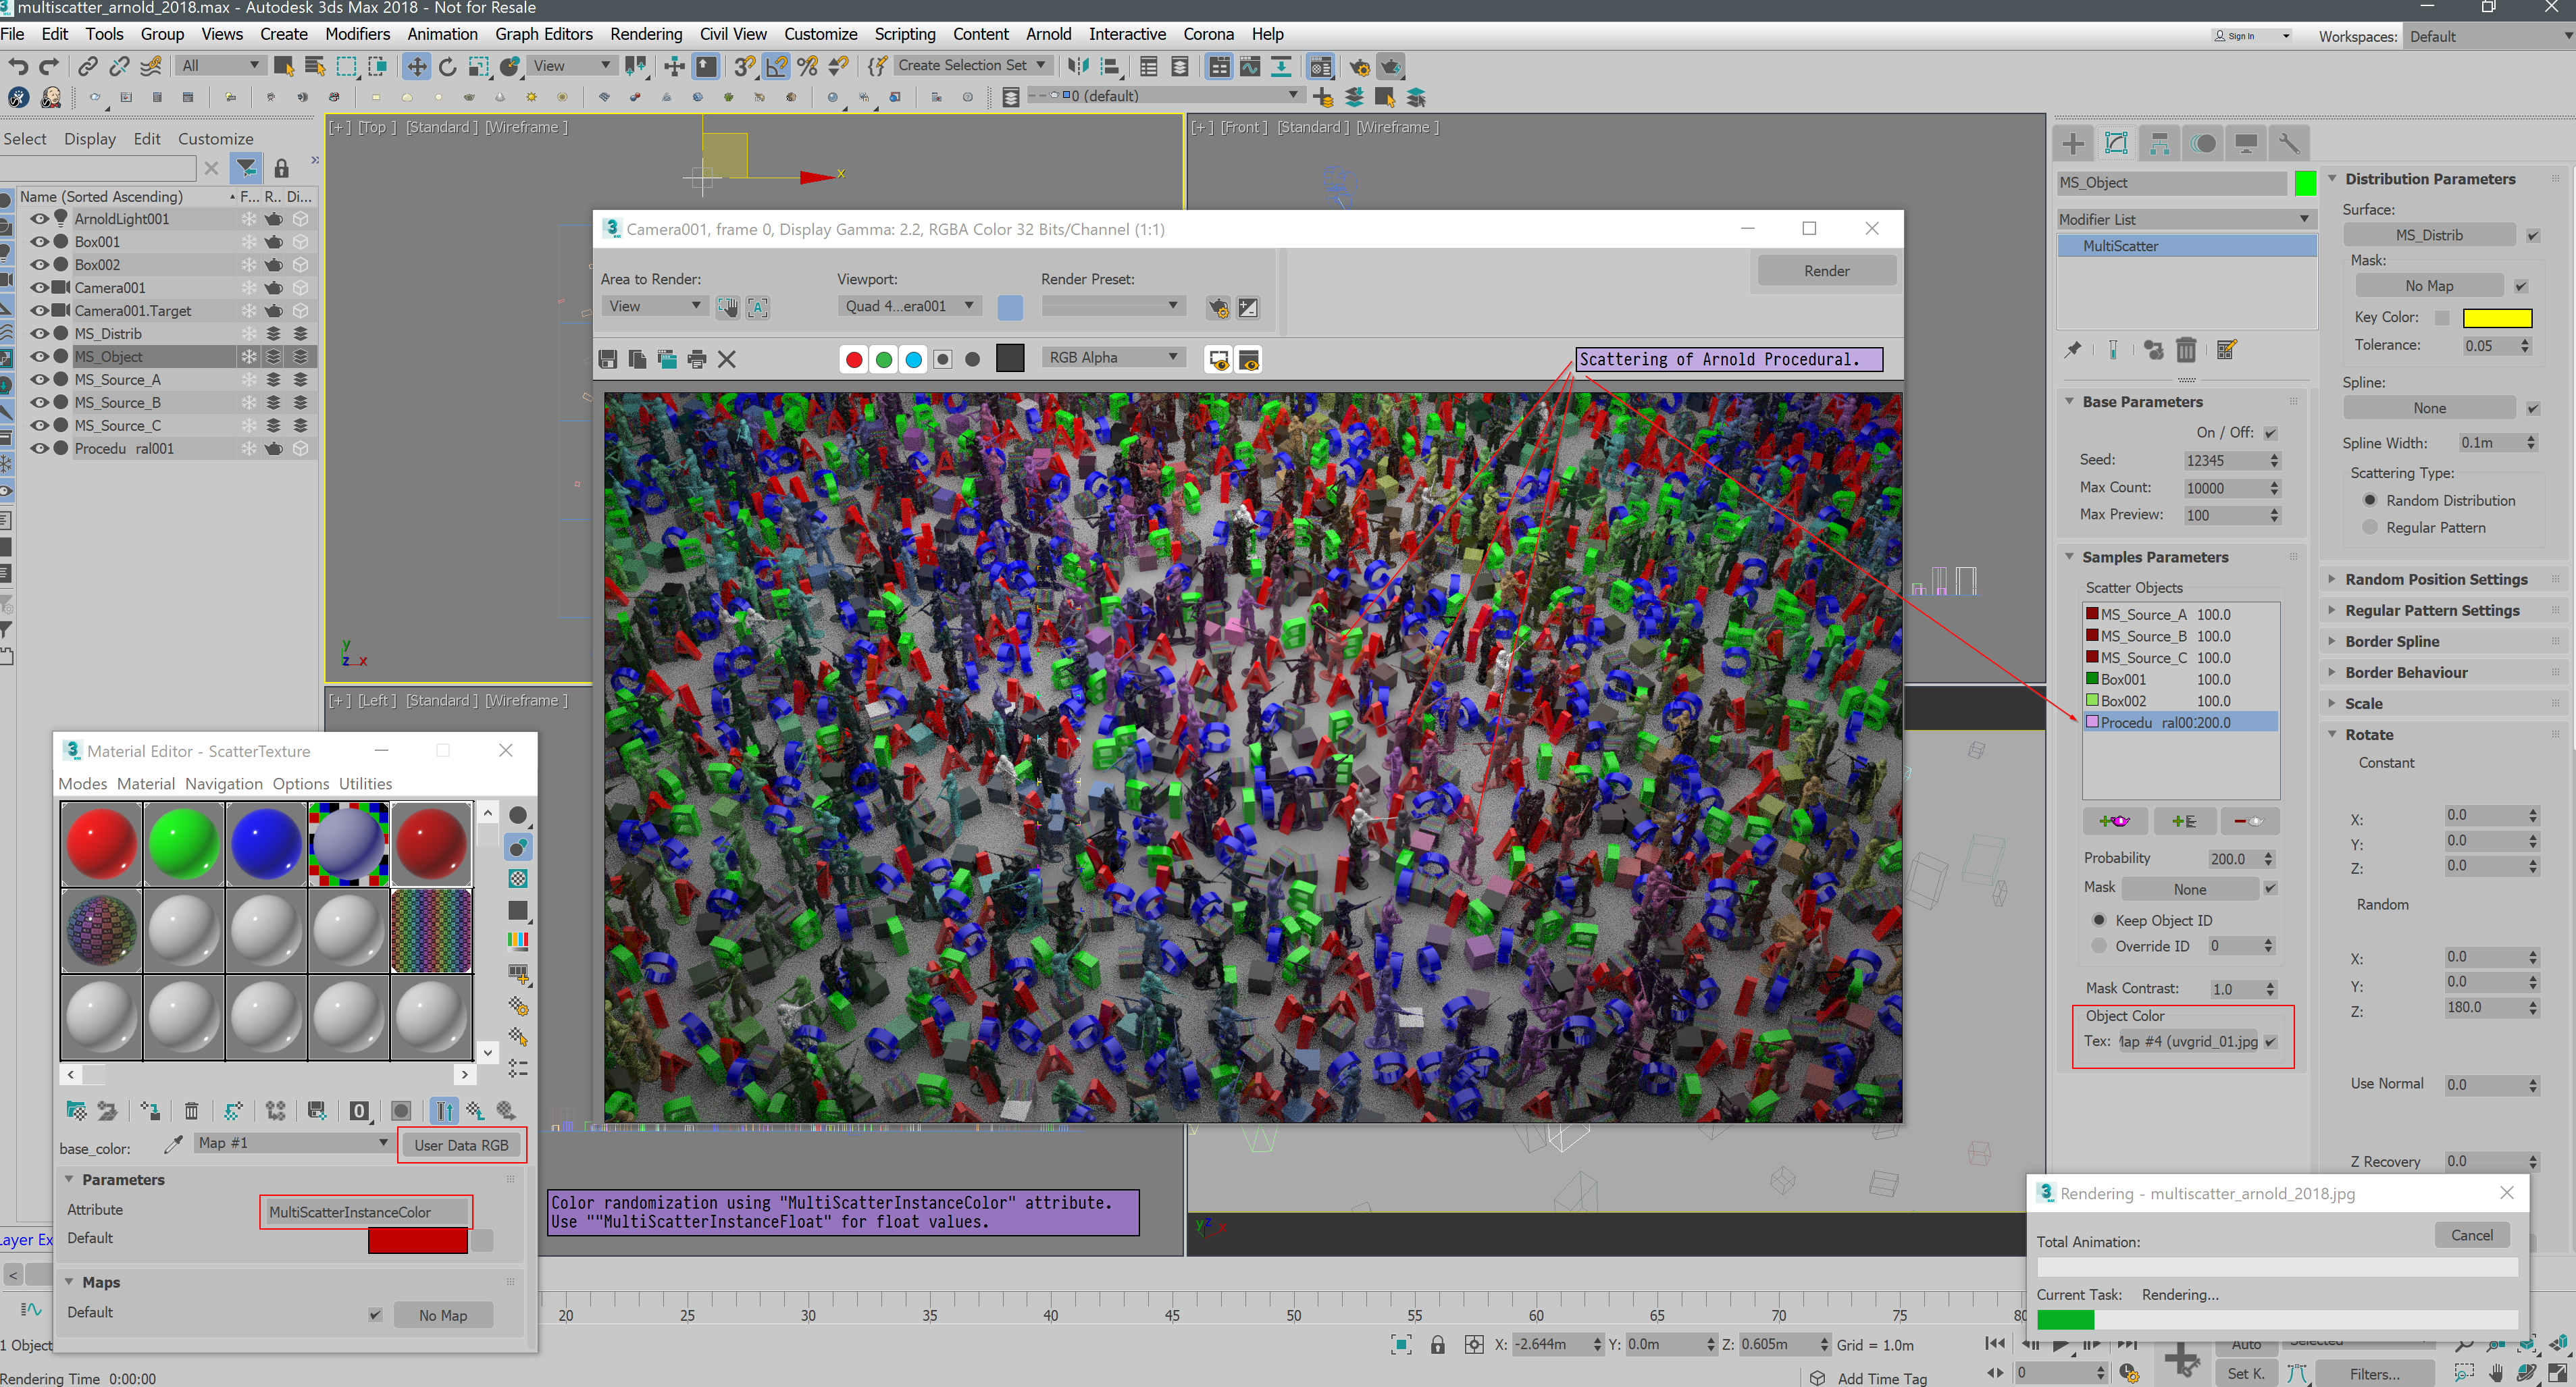The height and width of the screenshot is (1387, 2576).
Task: Click the lock selection padlock in status bar
Action: (1437, 1345)
